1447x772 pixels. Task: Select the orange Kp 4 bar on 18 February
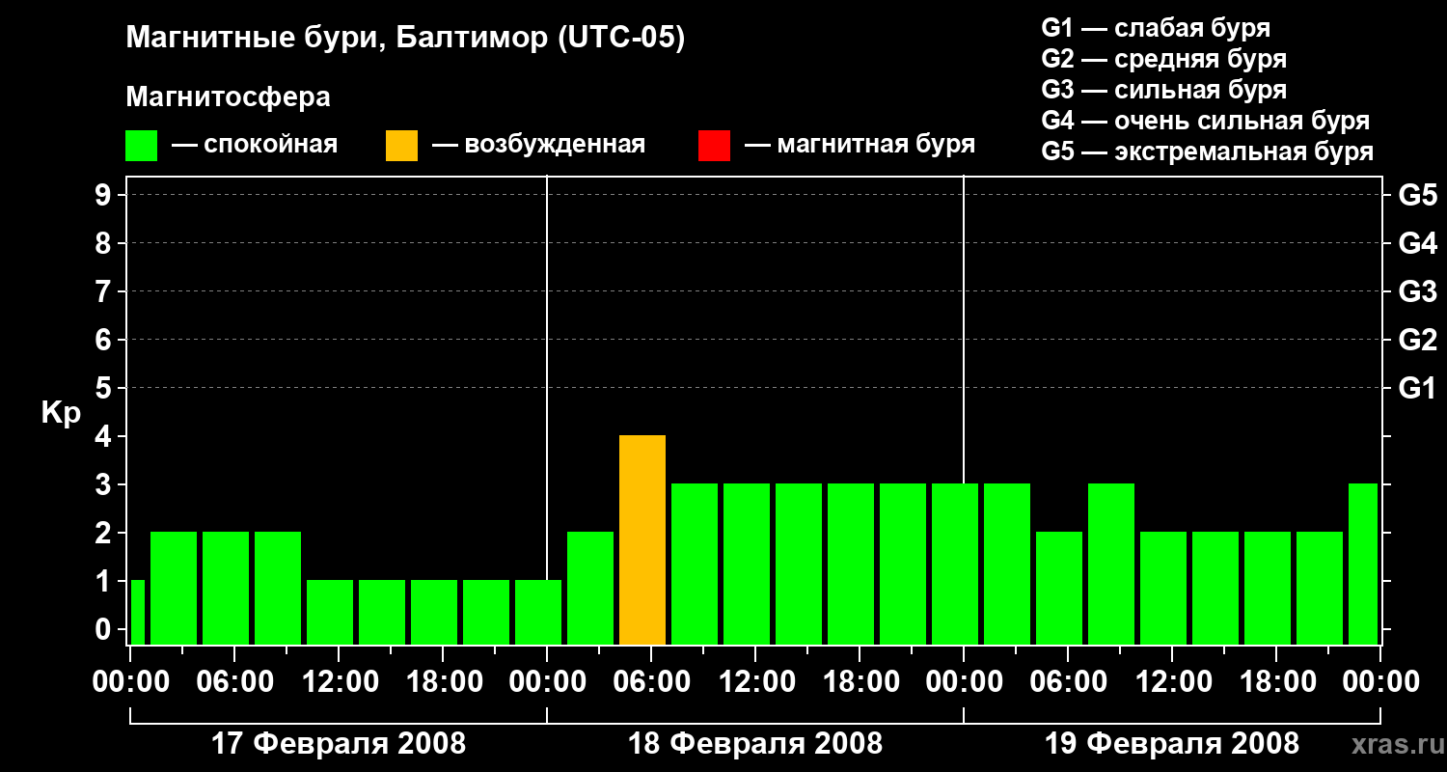click(642, 539)
